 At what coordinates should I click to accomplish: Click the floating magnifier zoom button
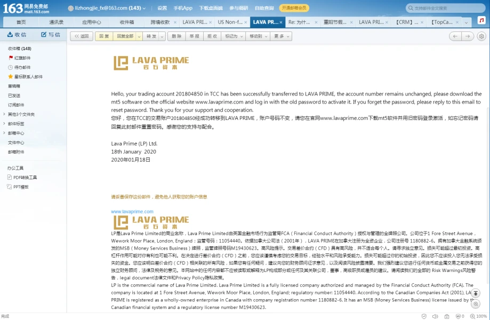coord(475,304)
